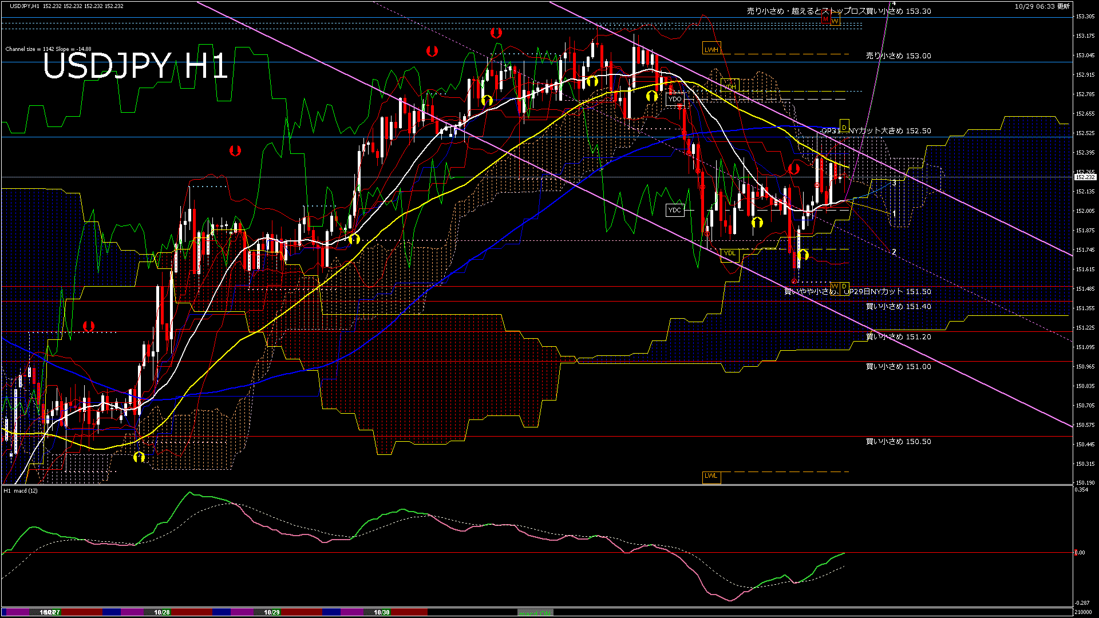Screen dimensions: 1099x618
Task: Toggle the "macd ON" indicator switch
Action: [535, 612]
